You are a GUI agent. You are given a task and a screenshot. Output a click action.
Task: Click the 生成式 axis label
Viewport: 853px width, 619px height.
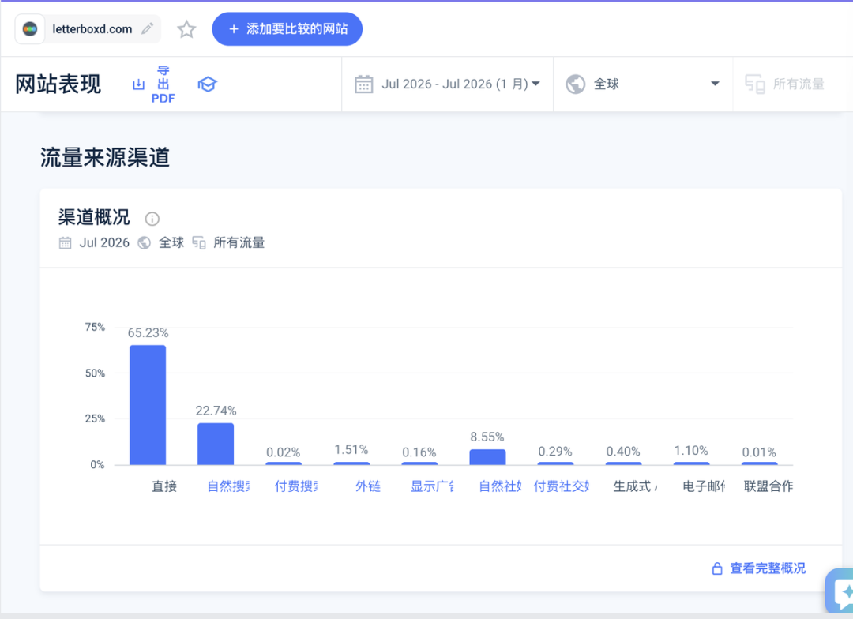(x=635, y=486)
